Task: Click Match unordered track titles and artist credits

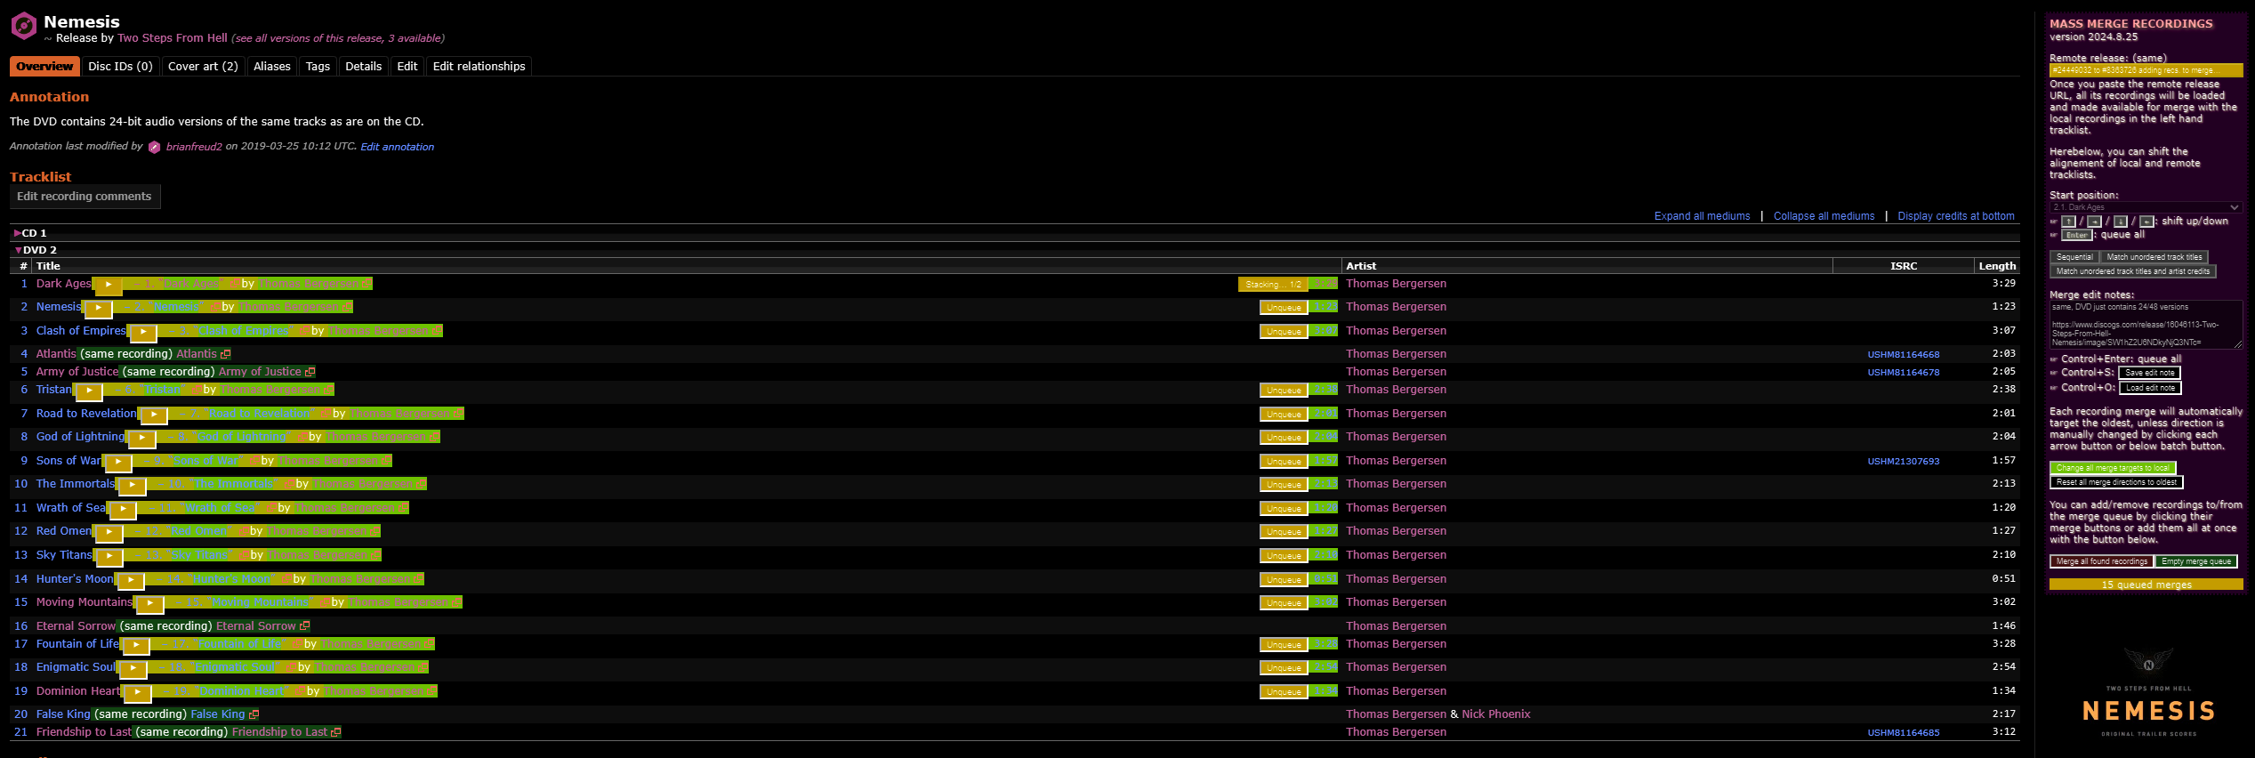Action: 2132,271
